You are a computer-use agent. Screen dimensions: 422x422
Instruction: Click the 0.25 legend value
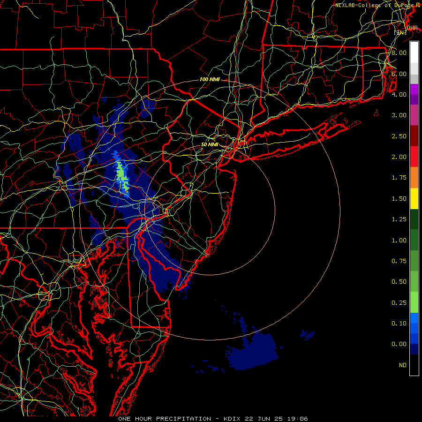399,303
